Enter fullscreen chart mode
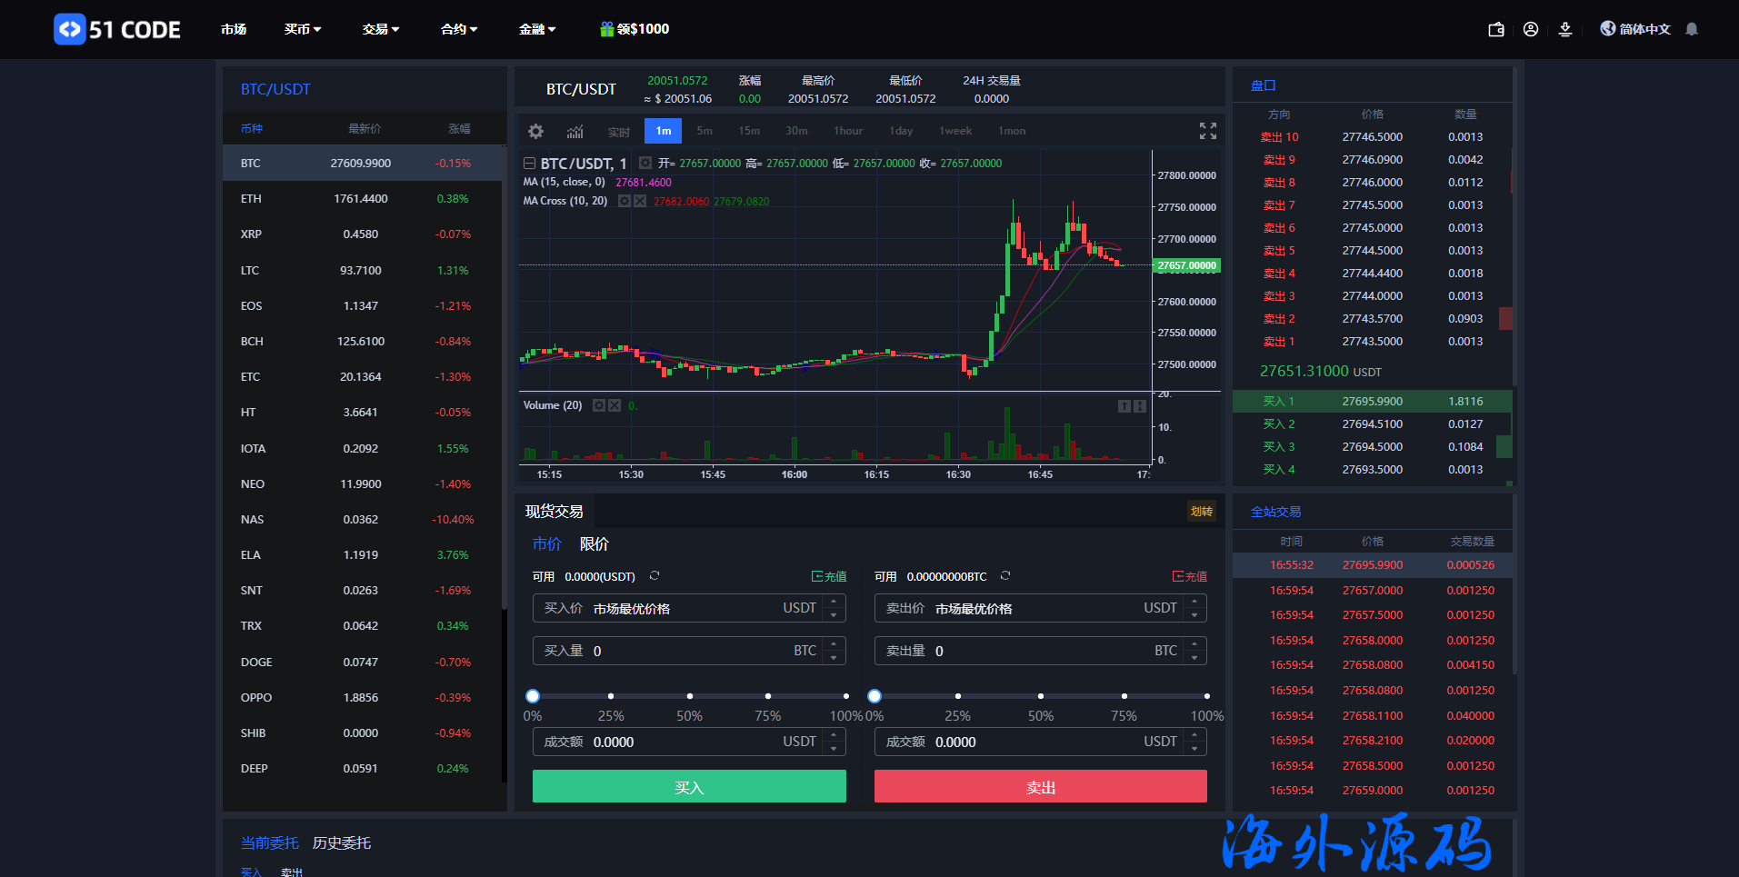The width and height of the screenshot is (1739, 877). tap(1207, 131)
